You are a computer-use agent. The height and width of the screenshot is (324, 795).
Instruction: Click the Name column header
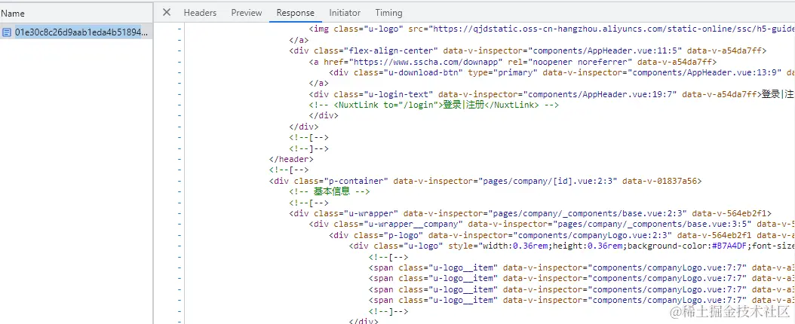[x=13, y=14]
